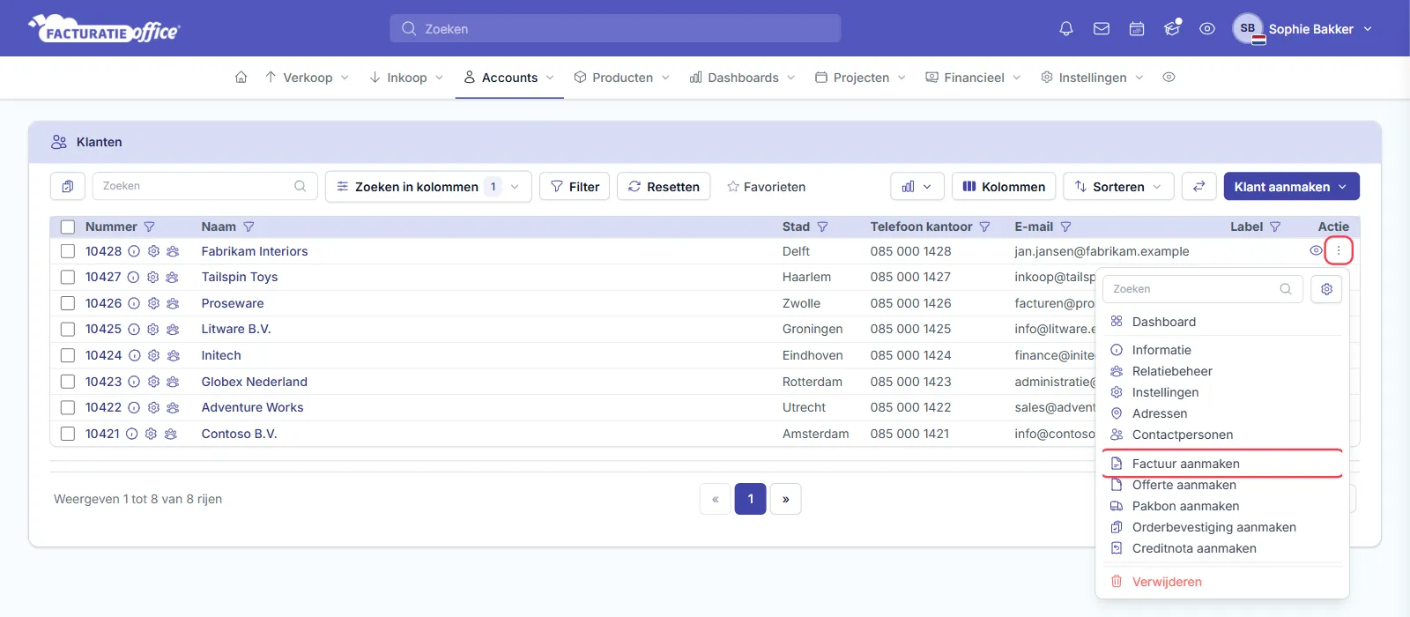1410x617 pixels.
Task: Choose Offerte aanmaken from the action menu
Action: (x=1222, y=485)
